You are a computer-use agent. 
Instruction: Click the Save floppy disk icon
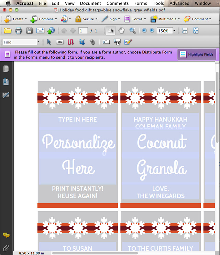coord(29,31)
